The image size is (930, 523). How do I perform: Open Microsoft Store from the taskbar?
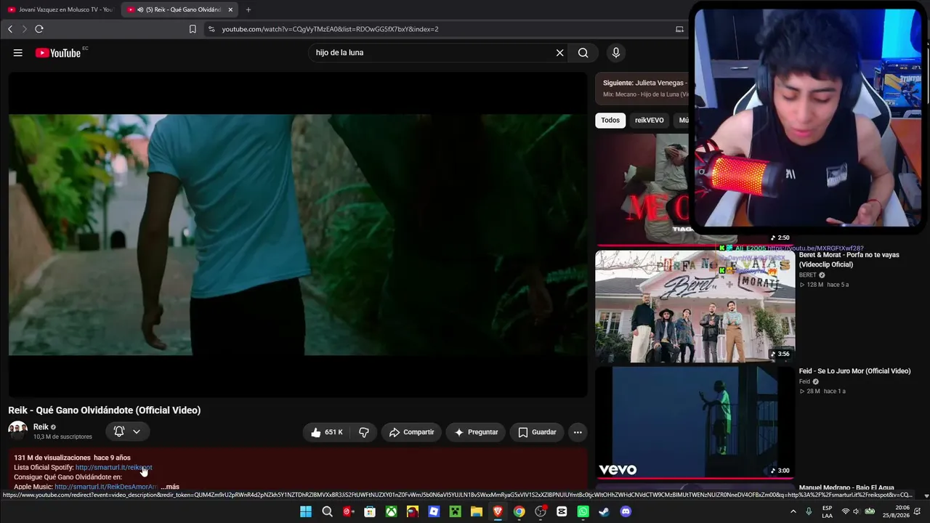point(370,512)
